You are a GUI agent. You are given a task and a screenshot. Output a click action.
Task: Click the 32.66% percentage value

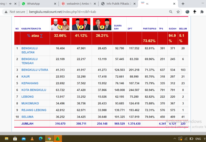click(x=60, y=36)
